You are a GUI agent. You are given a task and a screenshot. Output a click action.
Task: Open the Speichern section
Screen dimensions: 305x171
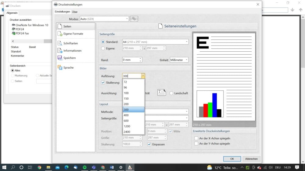pos(76,58)
